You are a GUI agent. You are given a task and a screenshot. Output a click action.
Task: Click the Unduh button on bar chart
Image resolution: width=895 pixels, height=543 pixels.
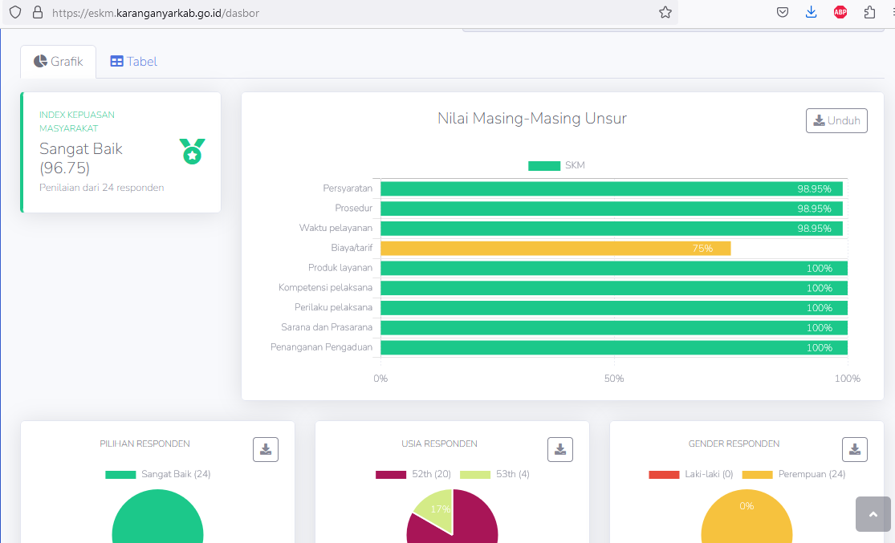836,120
